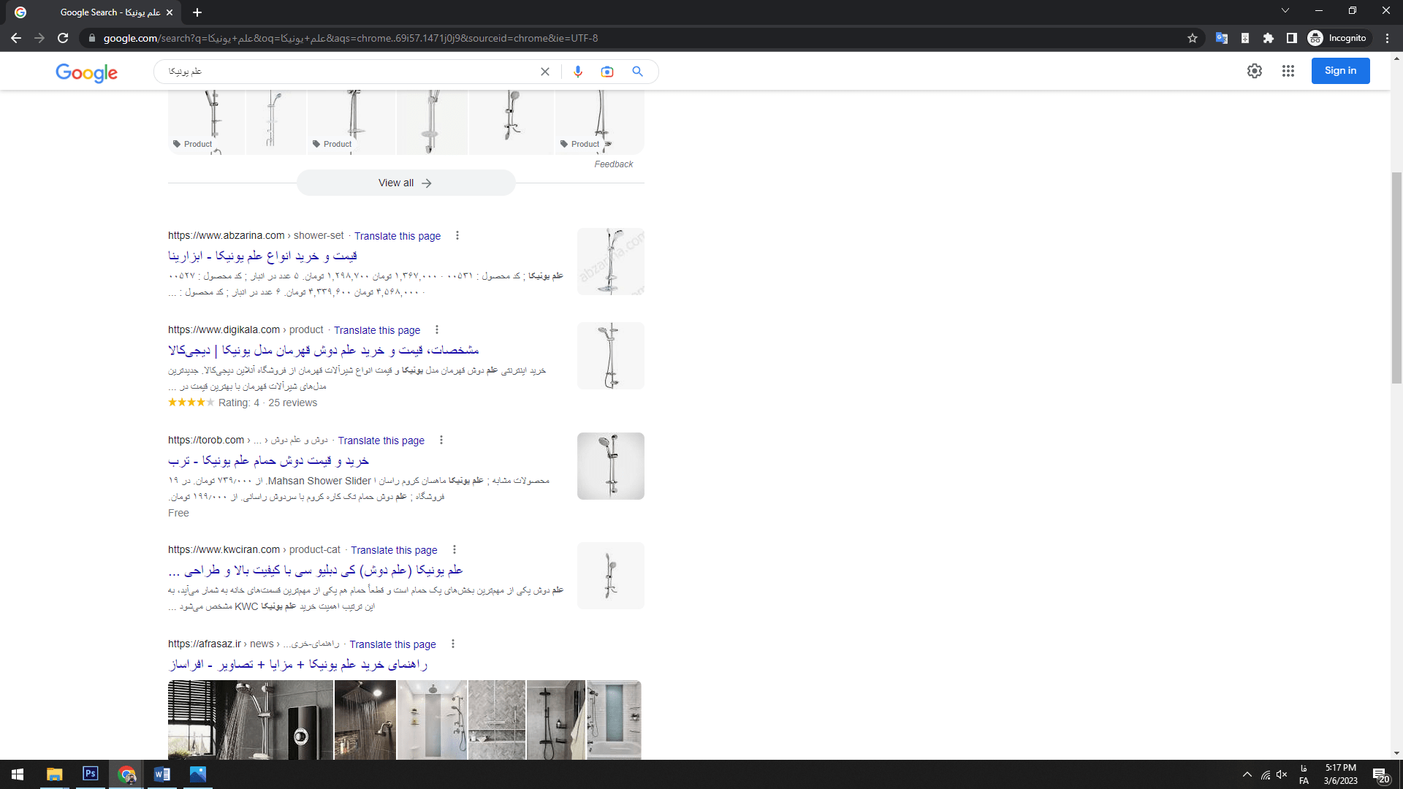Click the muted volume tray icon

(x=1282, y=774)
